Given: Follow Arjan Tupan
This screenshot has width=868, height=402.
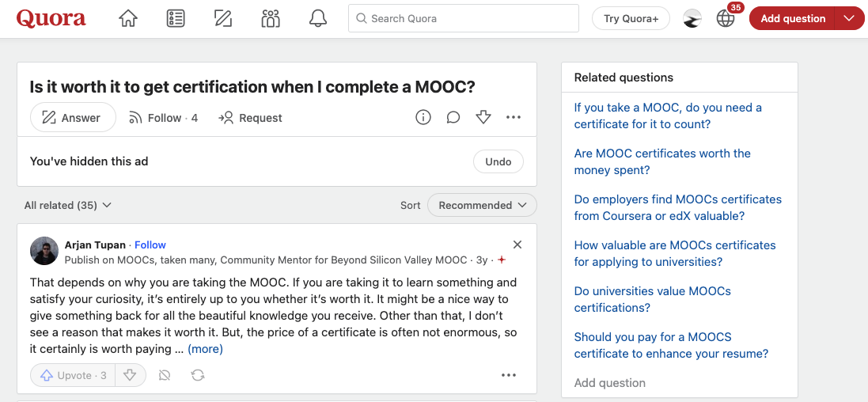Looking at the screenshot, I should [150, 245].
